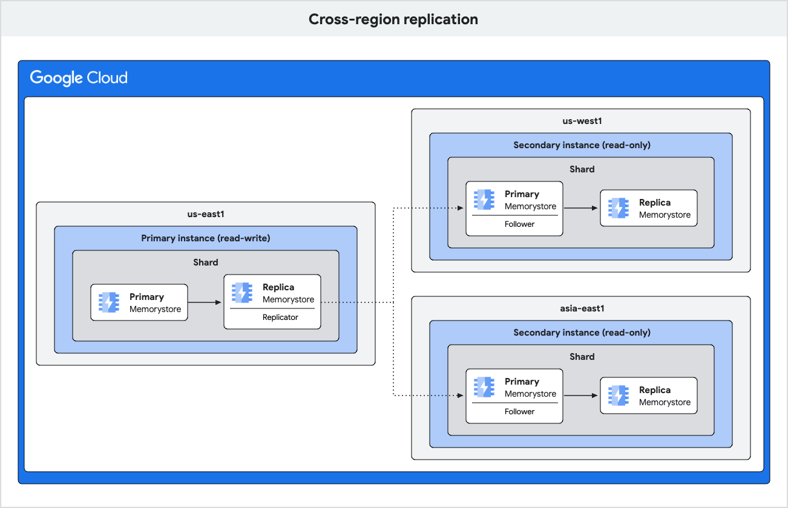Click the Primary Memorystore icon in us-east1
The height and width of the screenshot is (508, 788).
coord(108,302)
